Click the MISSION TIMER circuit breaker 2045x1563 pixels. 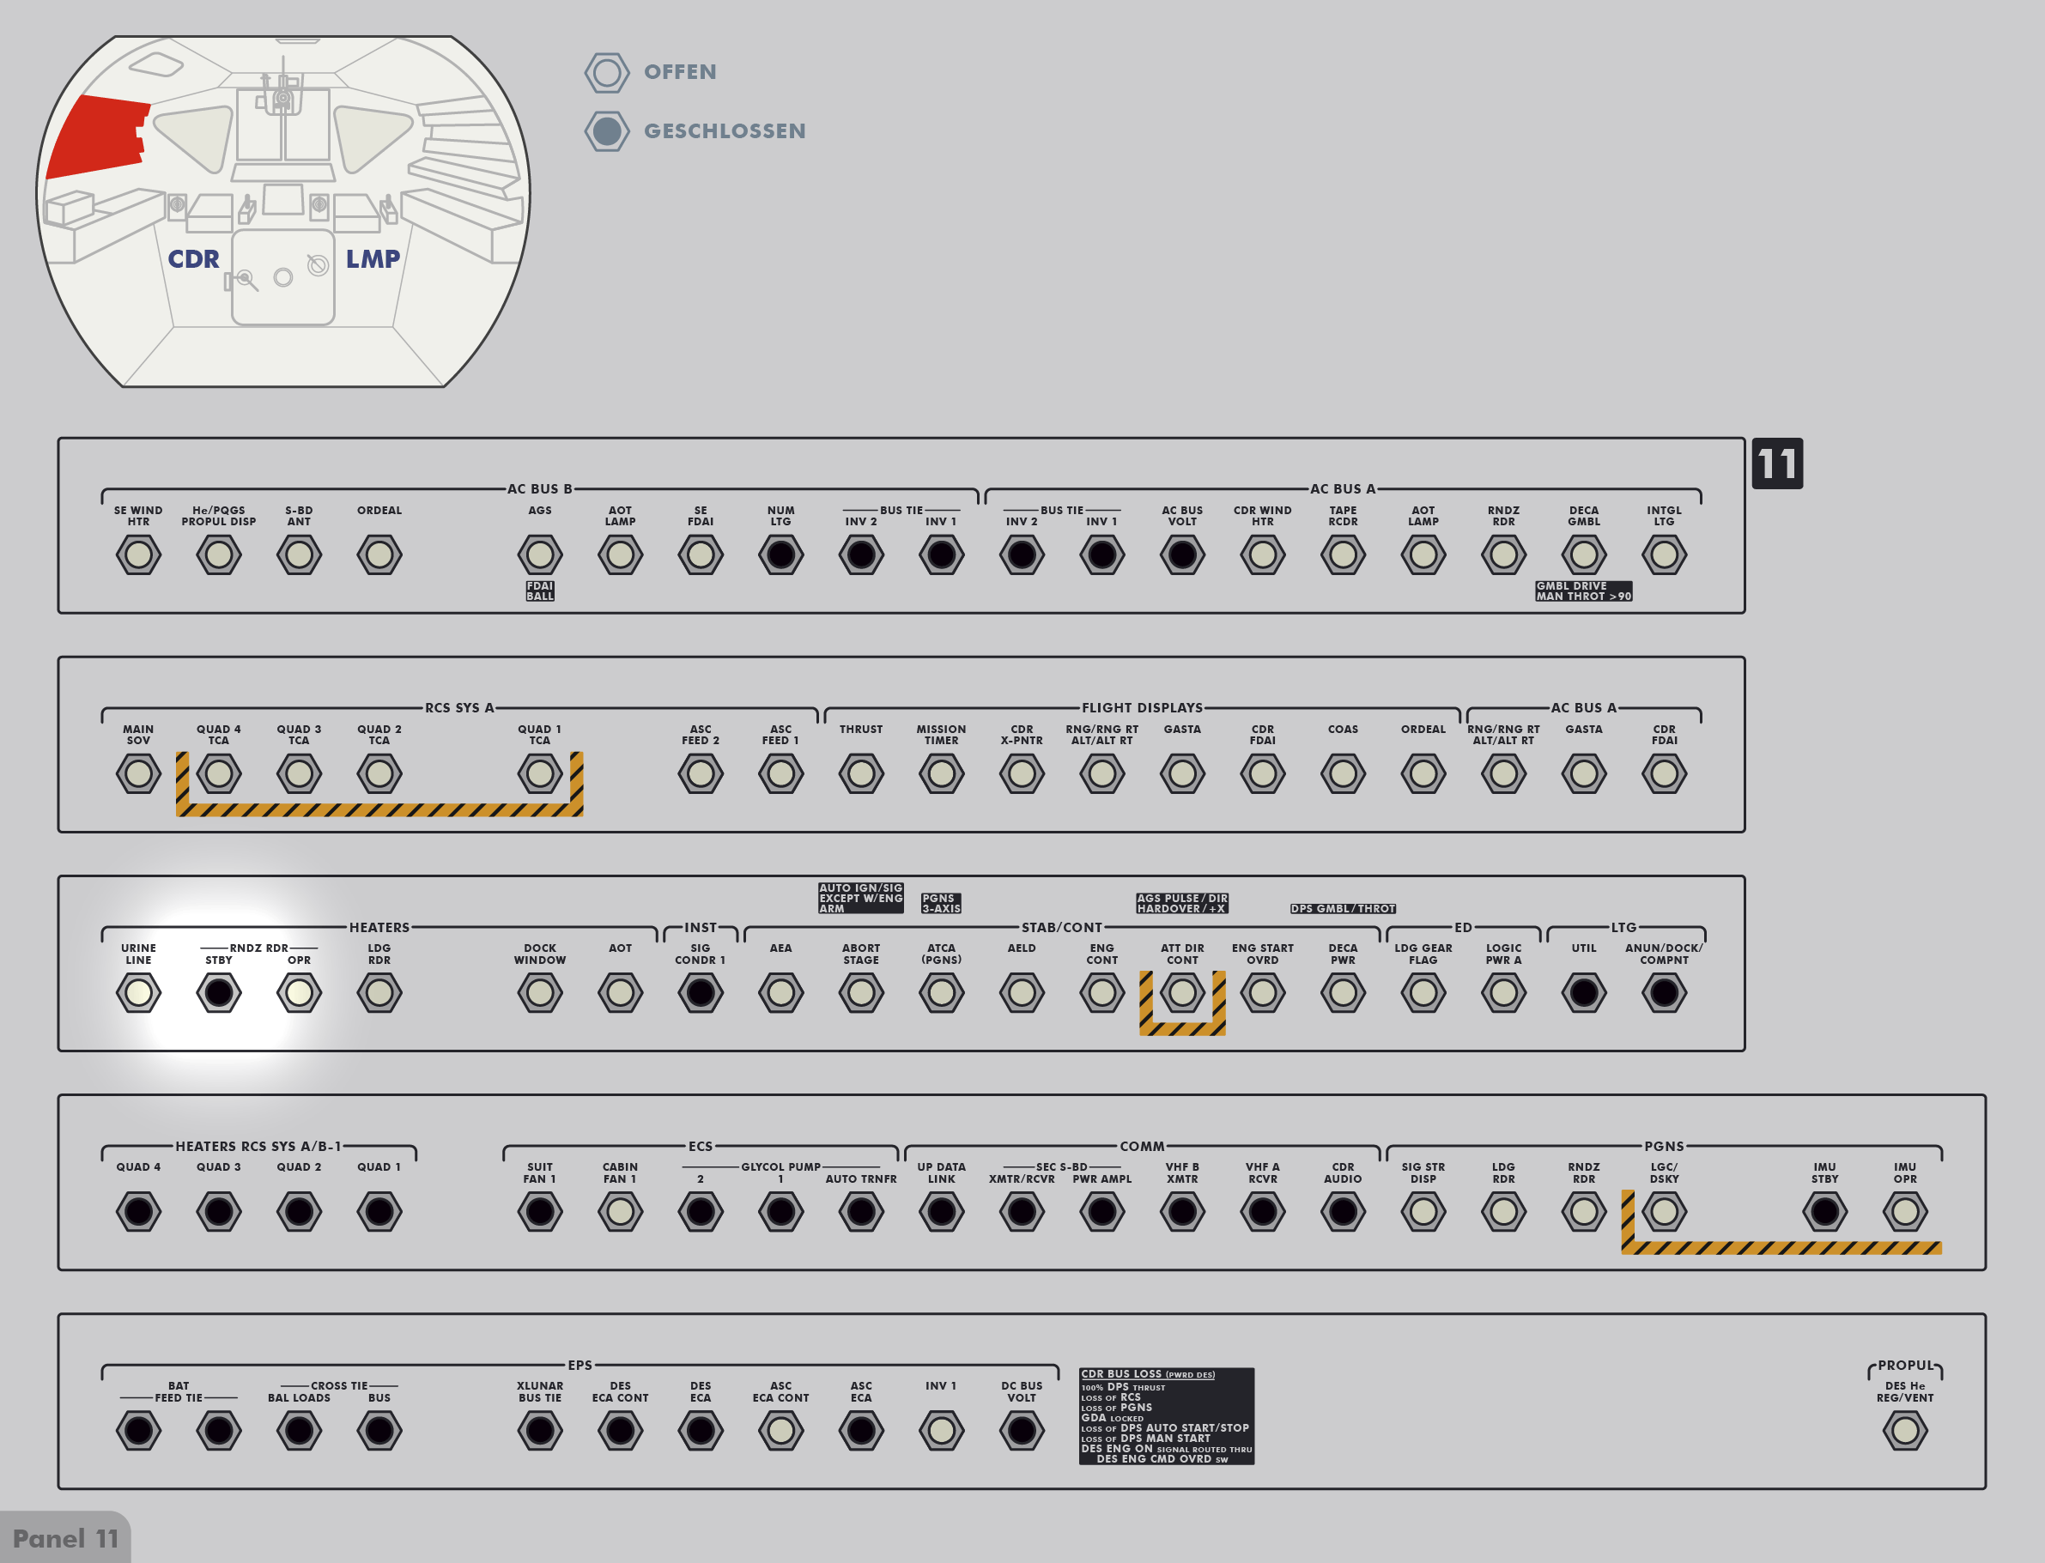pos(941,773)
